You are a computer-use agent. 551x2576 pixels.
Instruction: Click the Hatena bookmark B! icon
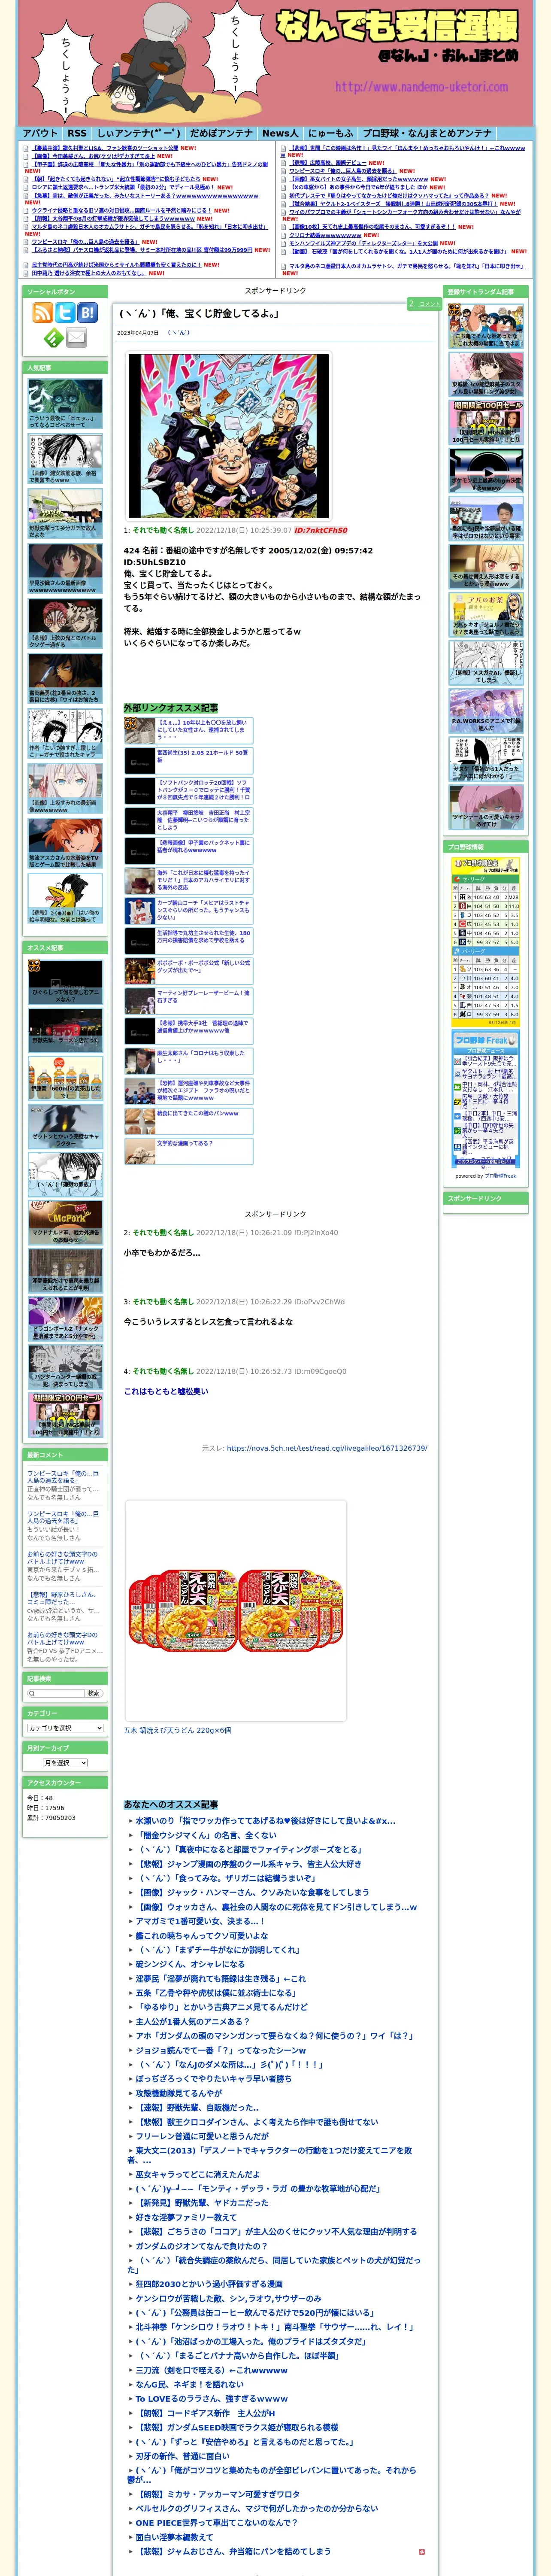click(88, 312)
